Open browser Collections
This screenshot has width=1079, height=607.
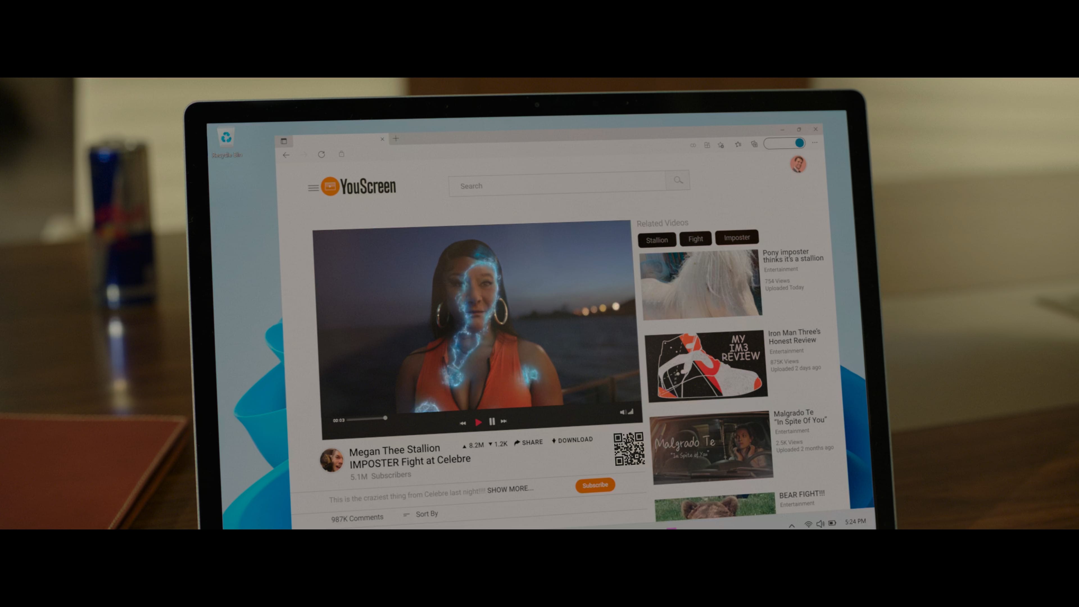754,144
